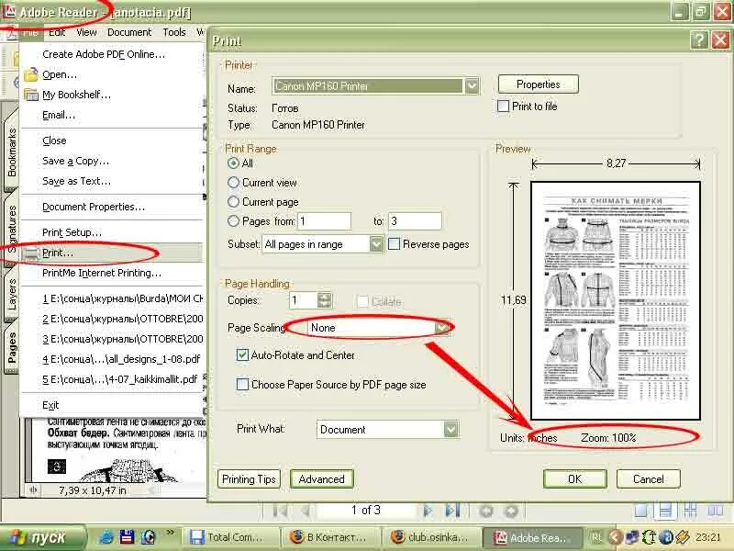Click the Open folder icon in File menu
This screenshot has height=551, width=734.
click(x=31, y=74)
